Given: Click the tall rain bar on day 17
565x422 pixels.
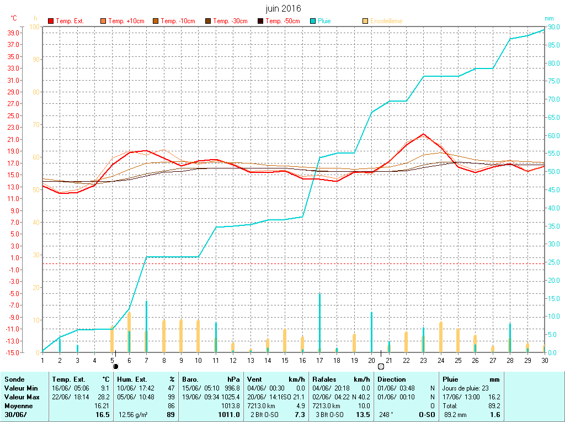Looking at the screenshot, I should click(x=319, y=323).
